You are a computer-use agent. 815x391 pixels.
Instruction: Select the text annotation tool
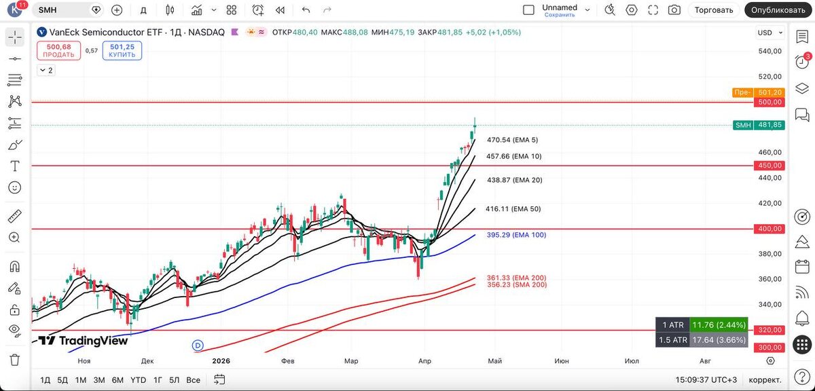[x=15, y=166]
